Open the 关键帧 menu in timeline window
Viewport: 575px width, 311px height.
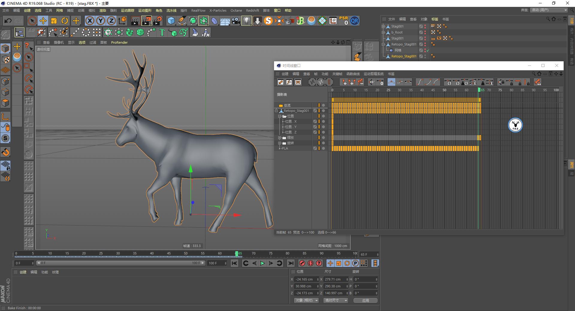tap(337, 74)
